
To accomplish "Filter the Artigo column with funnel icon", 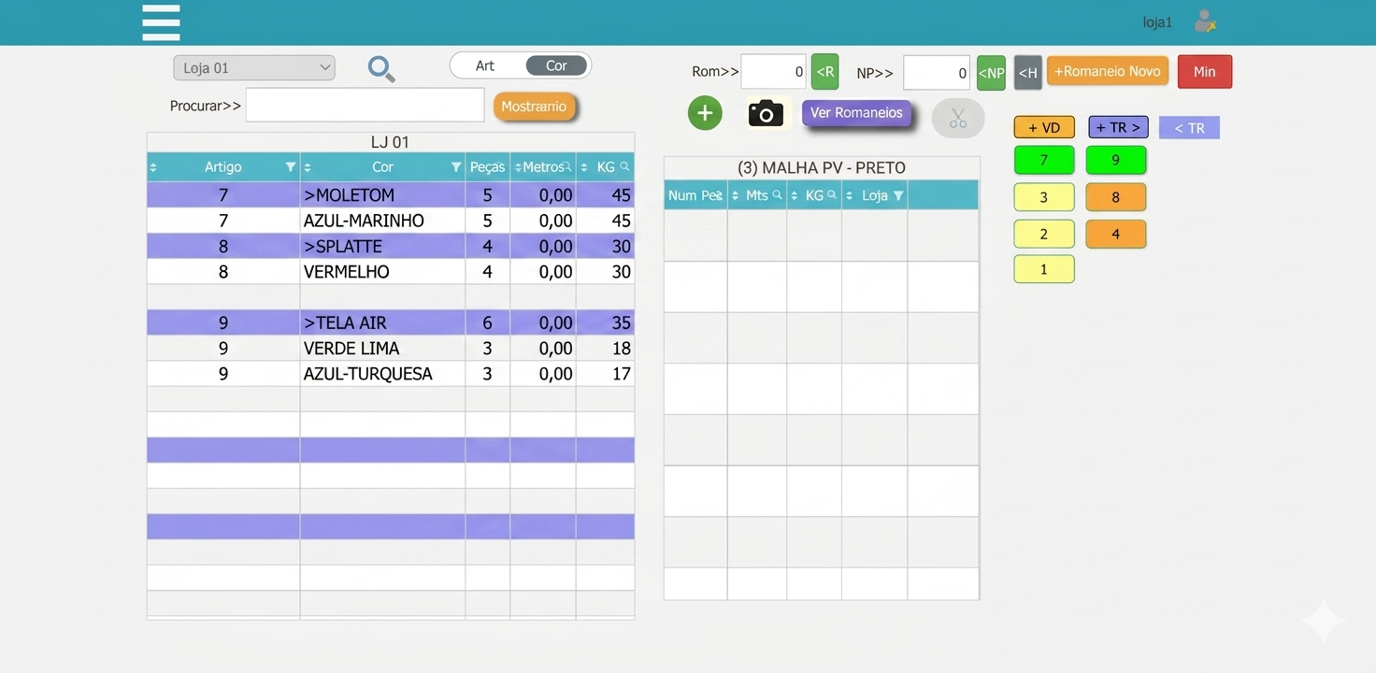I will coord(290,167).
